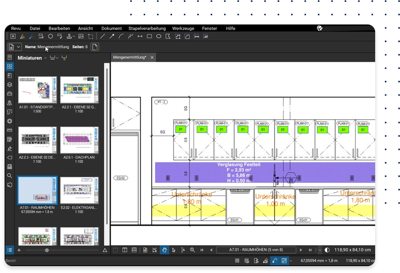Image resolution: width=400 pixels, height=273 pixels.
Task: Toggle snap to grid in status bar
Action: 247,261
